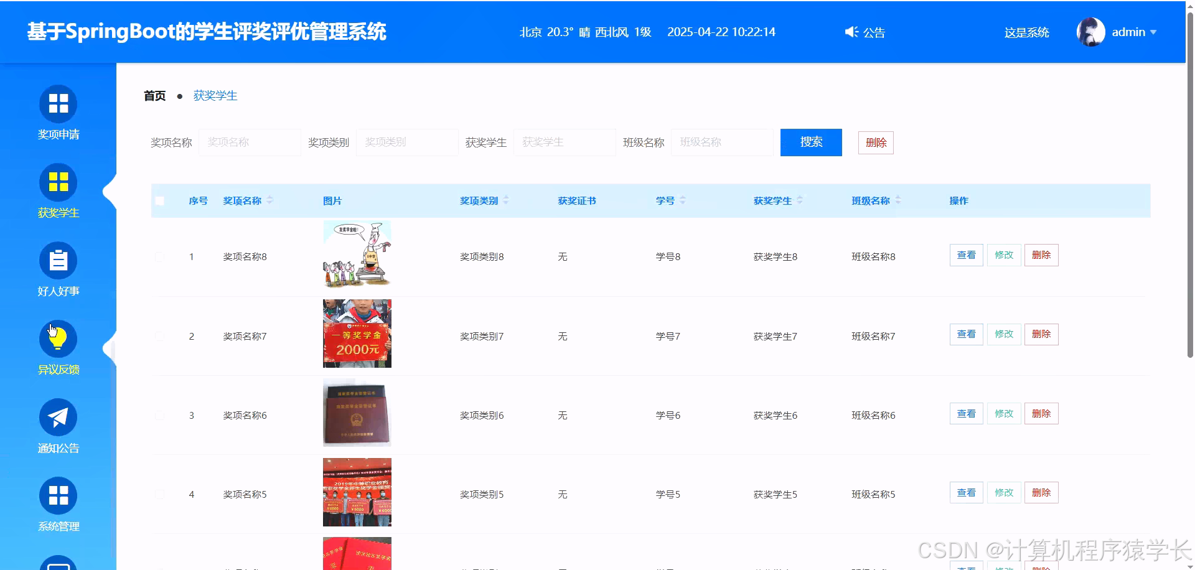Viewport: 1195px width, 570px height.
Task: Click the 首页 breadcrumb
Action: [x=155, y=96]
